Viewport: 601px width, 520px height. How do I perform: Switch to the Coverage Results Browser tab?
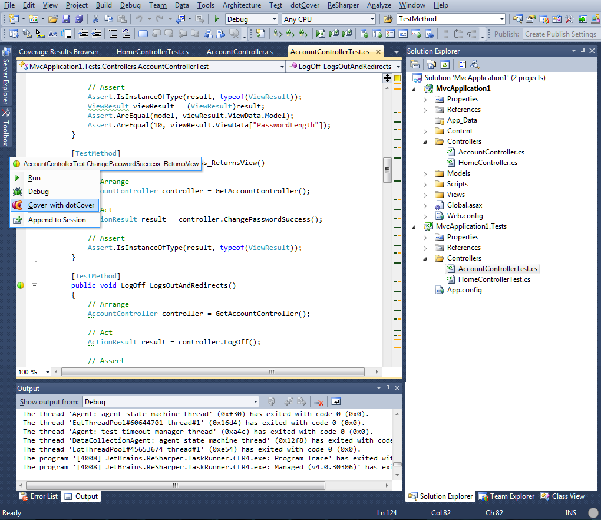(x=59, y=52)
